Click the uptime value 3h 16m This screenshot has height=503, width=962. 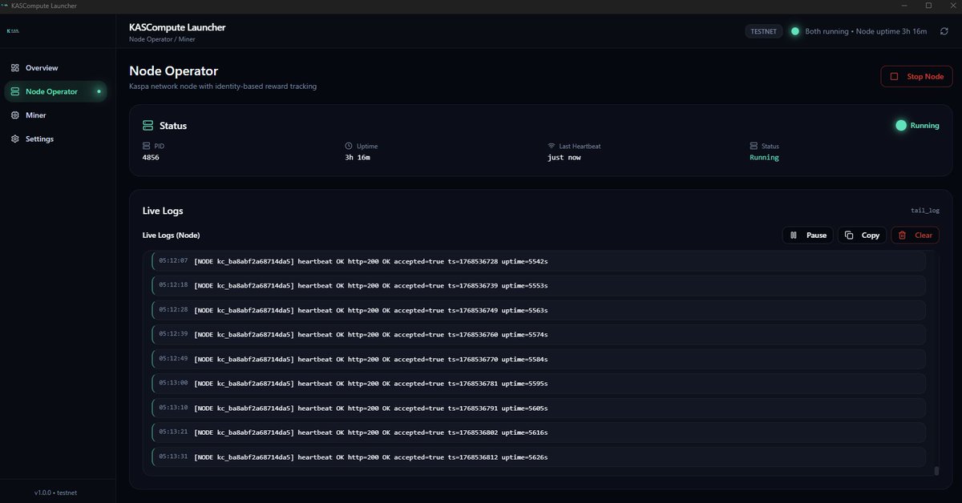tap(358, 158)
